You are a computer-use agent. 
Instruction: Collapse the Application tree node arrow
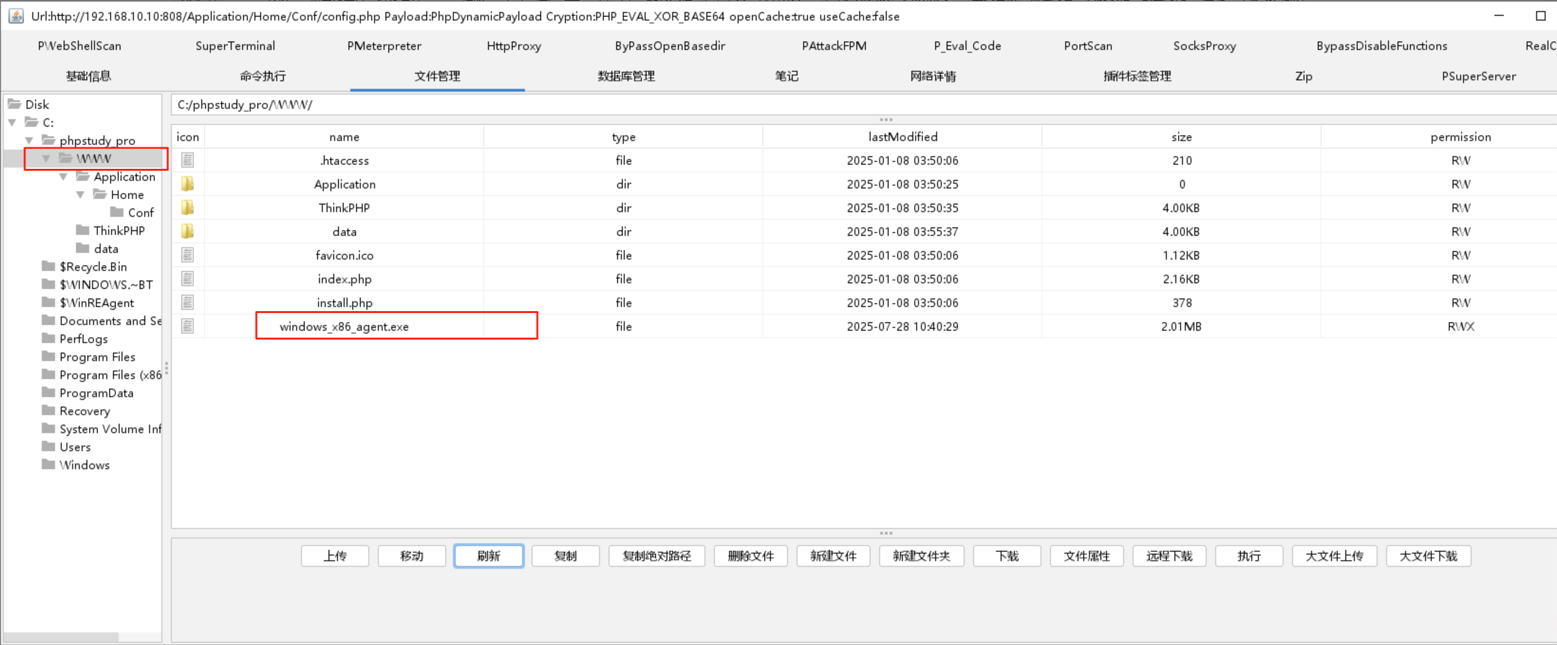point(63,176)
